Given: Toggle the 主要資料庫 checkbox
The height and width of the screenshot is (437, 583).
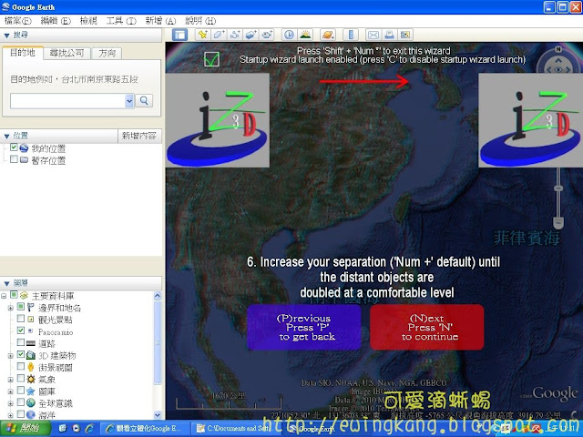Looking at the screenshot, I should coord(14,295).
